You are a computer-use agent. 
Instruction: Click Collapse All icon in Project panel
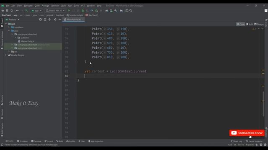point(49,20)
